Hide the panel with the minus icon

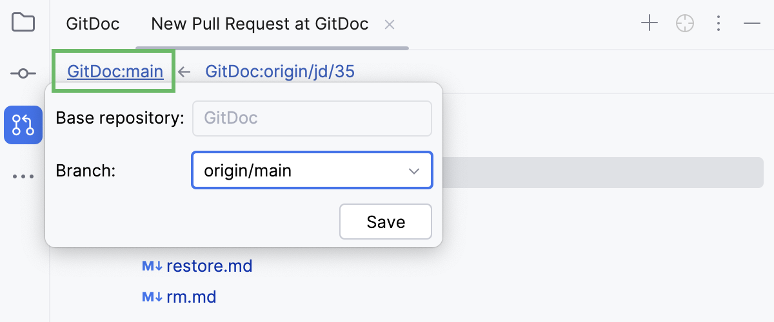(752, 24)
